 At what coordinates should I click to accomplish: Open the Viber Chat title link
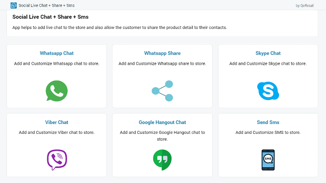click(x=57, y=122)
